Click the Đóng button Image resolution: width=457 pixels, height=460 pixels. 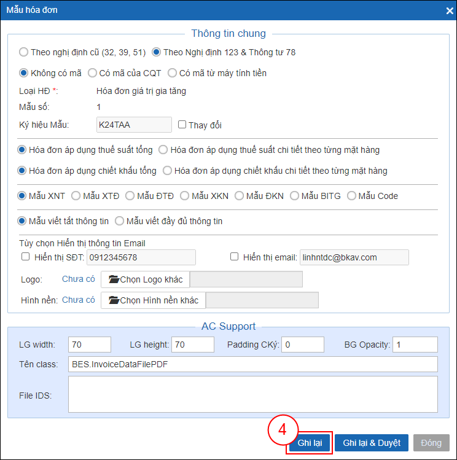431,443
